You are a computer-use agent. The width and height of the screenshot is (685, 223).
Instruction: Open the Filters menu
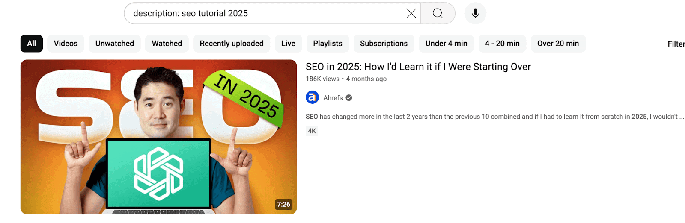click(676, 44)
